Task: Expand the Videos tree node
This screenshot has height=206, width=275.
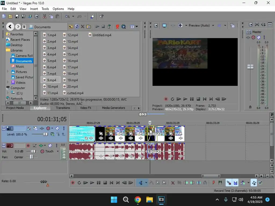Action: point(7,82)
